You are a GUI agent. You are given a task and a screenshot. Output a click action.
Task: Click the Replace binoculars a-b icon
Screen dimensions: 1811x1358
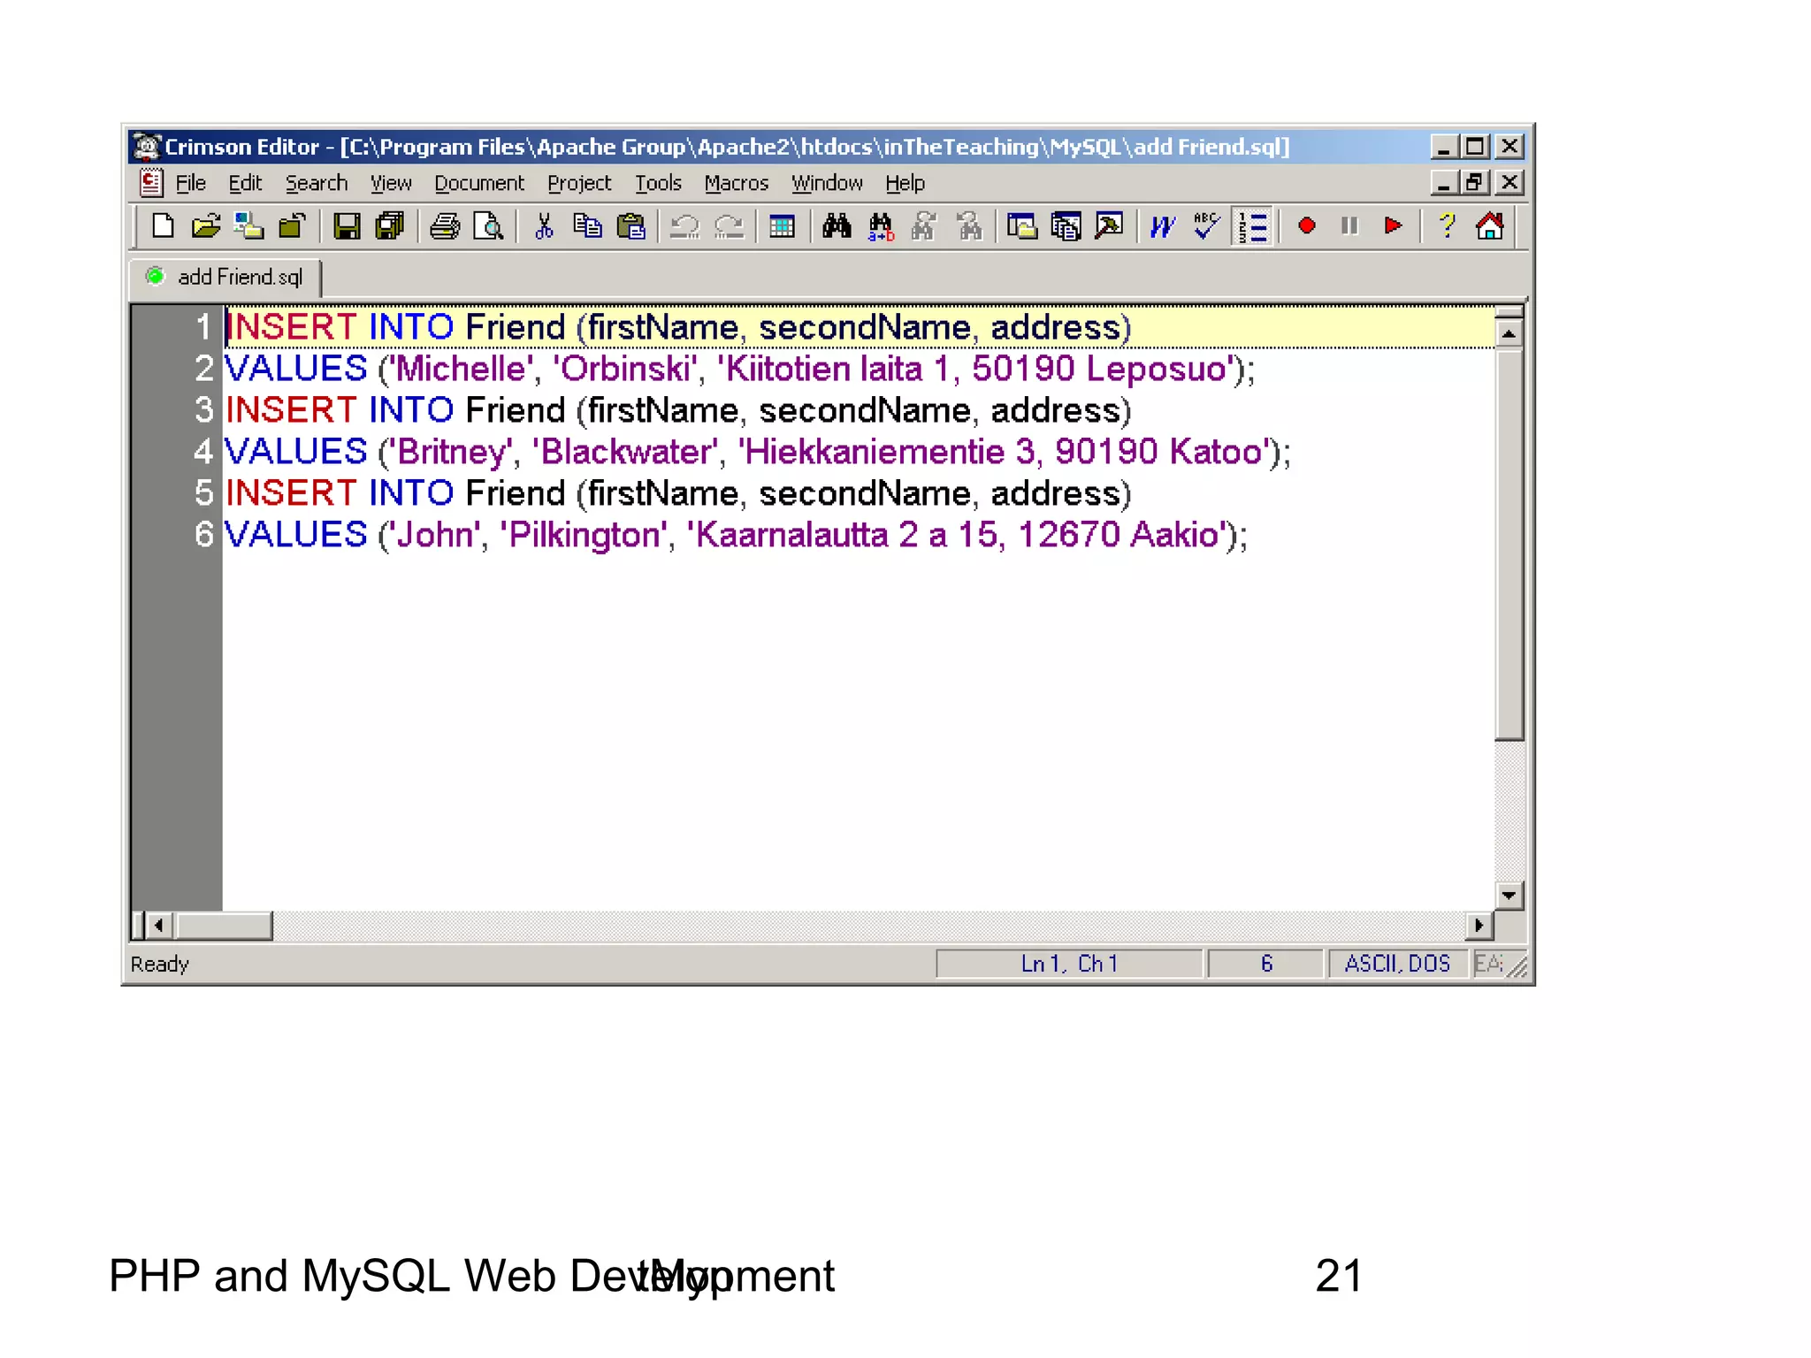(881, 226)
